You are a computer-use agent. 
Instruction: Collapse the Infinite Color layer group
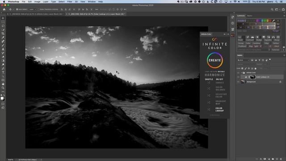click(x=241, y=72)
